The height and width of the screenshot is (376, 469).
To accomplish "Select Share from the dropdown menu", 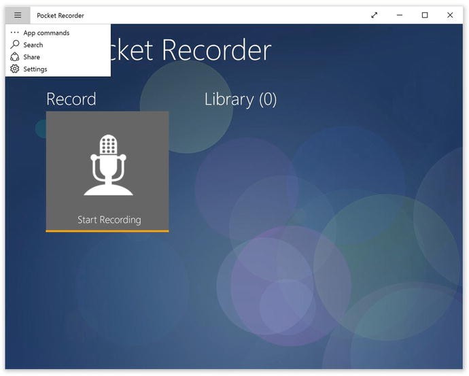I will coord(58,57).
